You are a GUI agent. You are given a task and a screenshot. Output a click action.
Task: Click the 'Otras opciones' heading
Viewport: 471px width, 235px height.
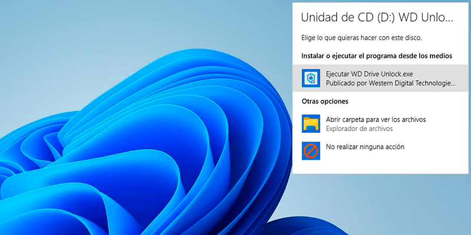325,101
